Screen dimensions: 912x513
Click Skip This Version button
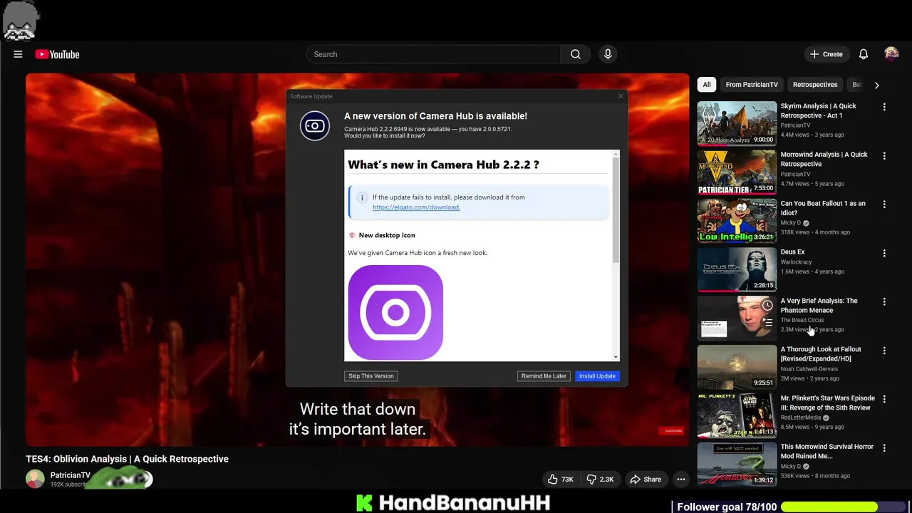(370, 376)
